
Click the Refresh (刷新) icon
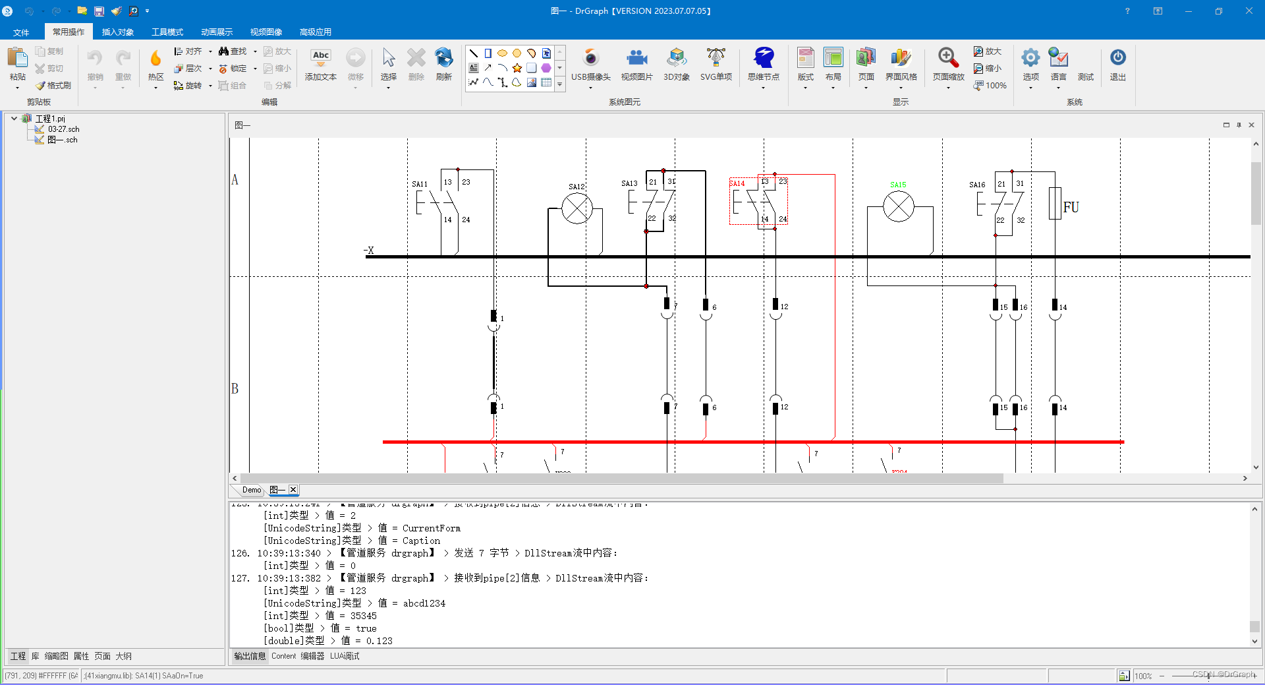444,58
